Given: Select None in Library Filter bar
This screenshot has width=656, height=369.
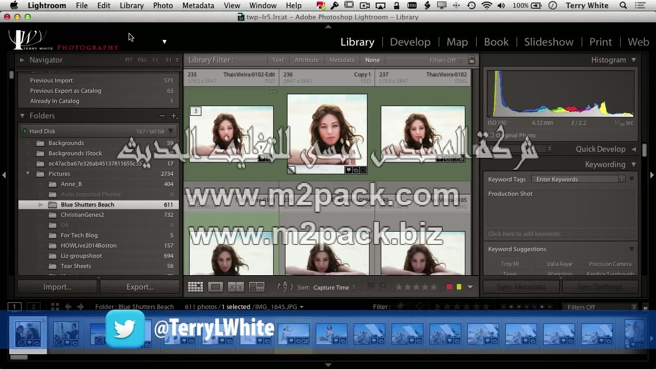Looking at the screenshot, I should [x=373, y=60].
